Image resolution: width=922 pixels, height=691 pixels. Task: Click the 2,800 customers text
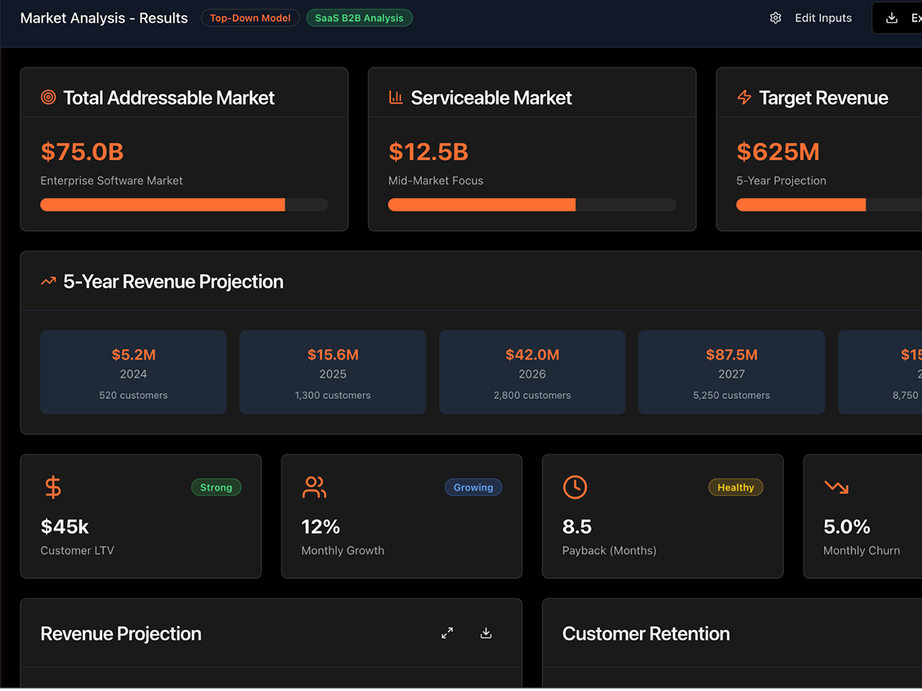click(532, 395)
